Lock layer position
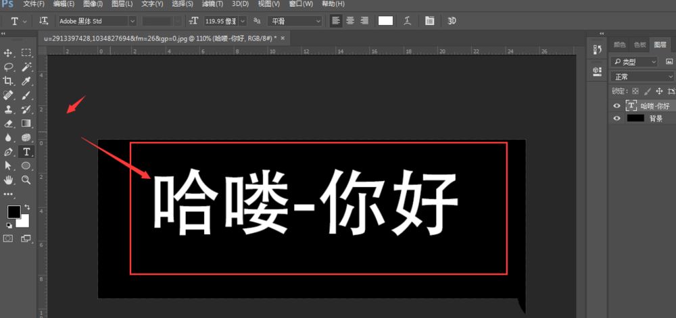This screenshot has width=676, height=318. click(x=659, y=91)
